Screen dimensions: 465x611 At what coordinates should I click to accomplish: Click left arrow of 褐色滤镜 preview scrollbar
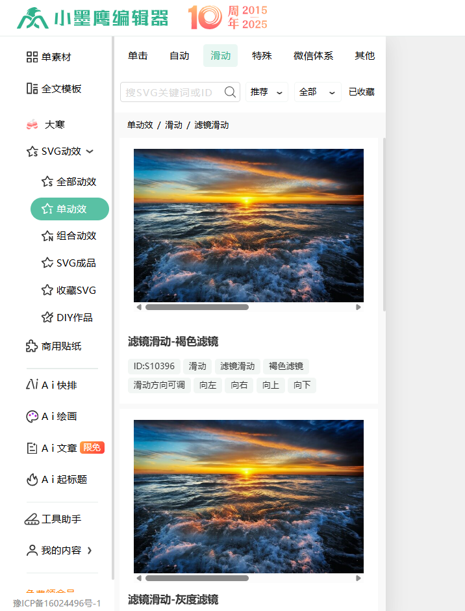pyautogui.click(x=139, y=307)
